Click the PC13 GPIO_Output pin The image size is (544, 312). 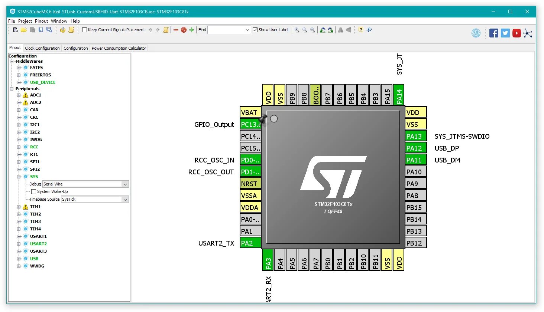250,124
